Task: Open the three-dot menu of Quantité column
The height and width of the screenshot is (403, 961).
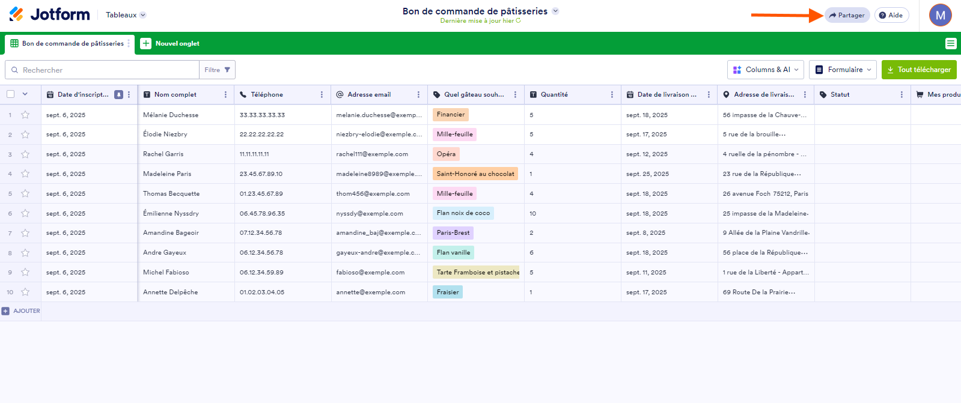Action: click(x=612, y=94)
